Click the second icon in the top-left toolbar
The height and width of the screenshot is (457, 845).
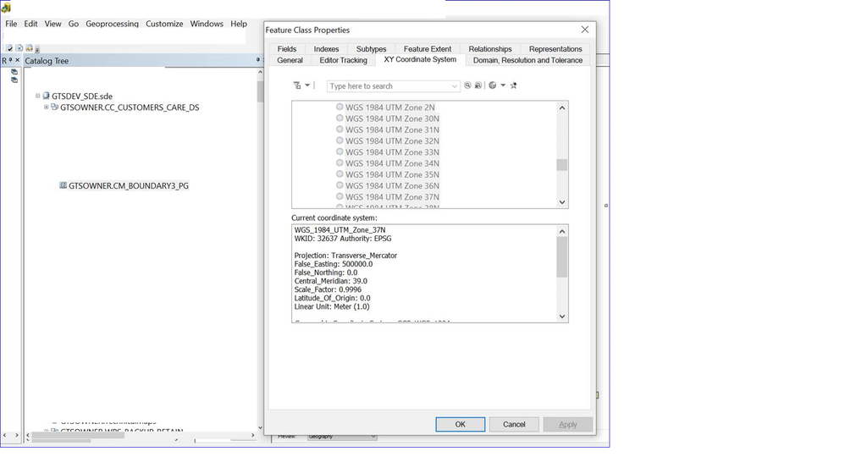click(19, 48)
